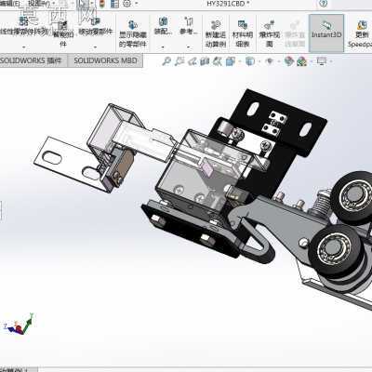The width and height of the screenshot is (372, 372).
Task: Click the 更新 Speedpak tool
Action: (x=361, y=34)
